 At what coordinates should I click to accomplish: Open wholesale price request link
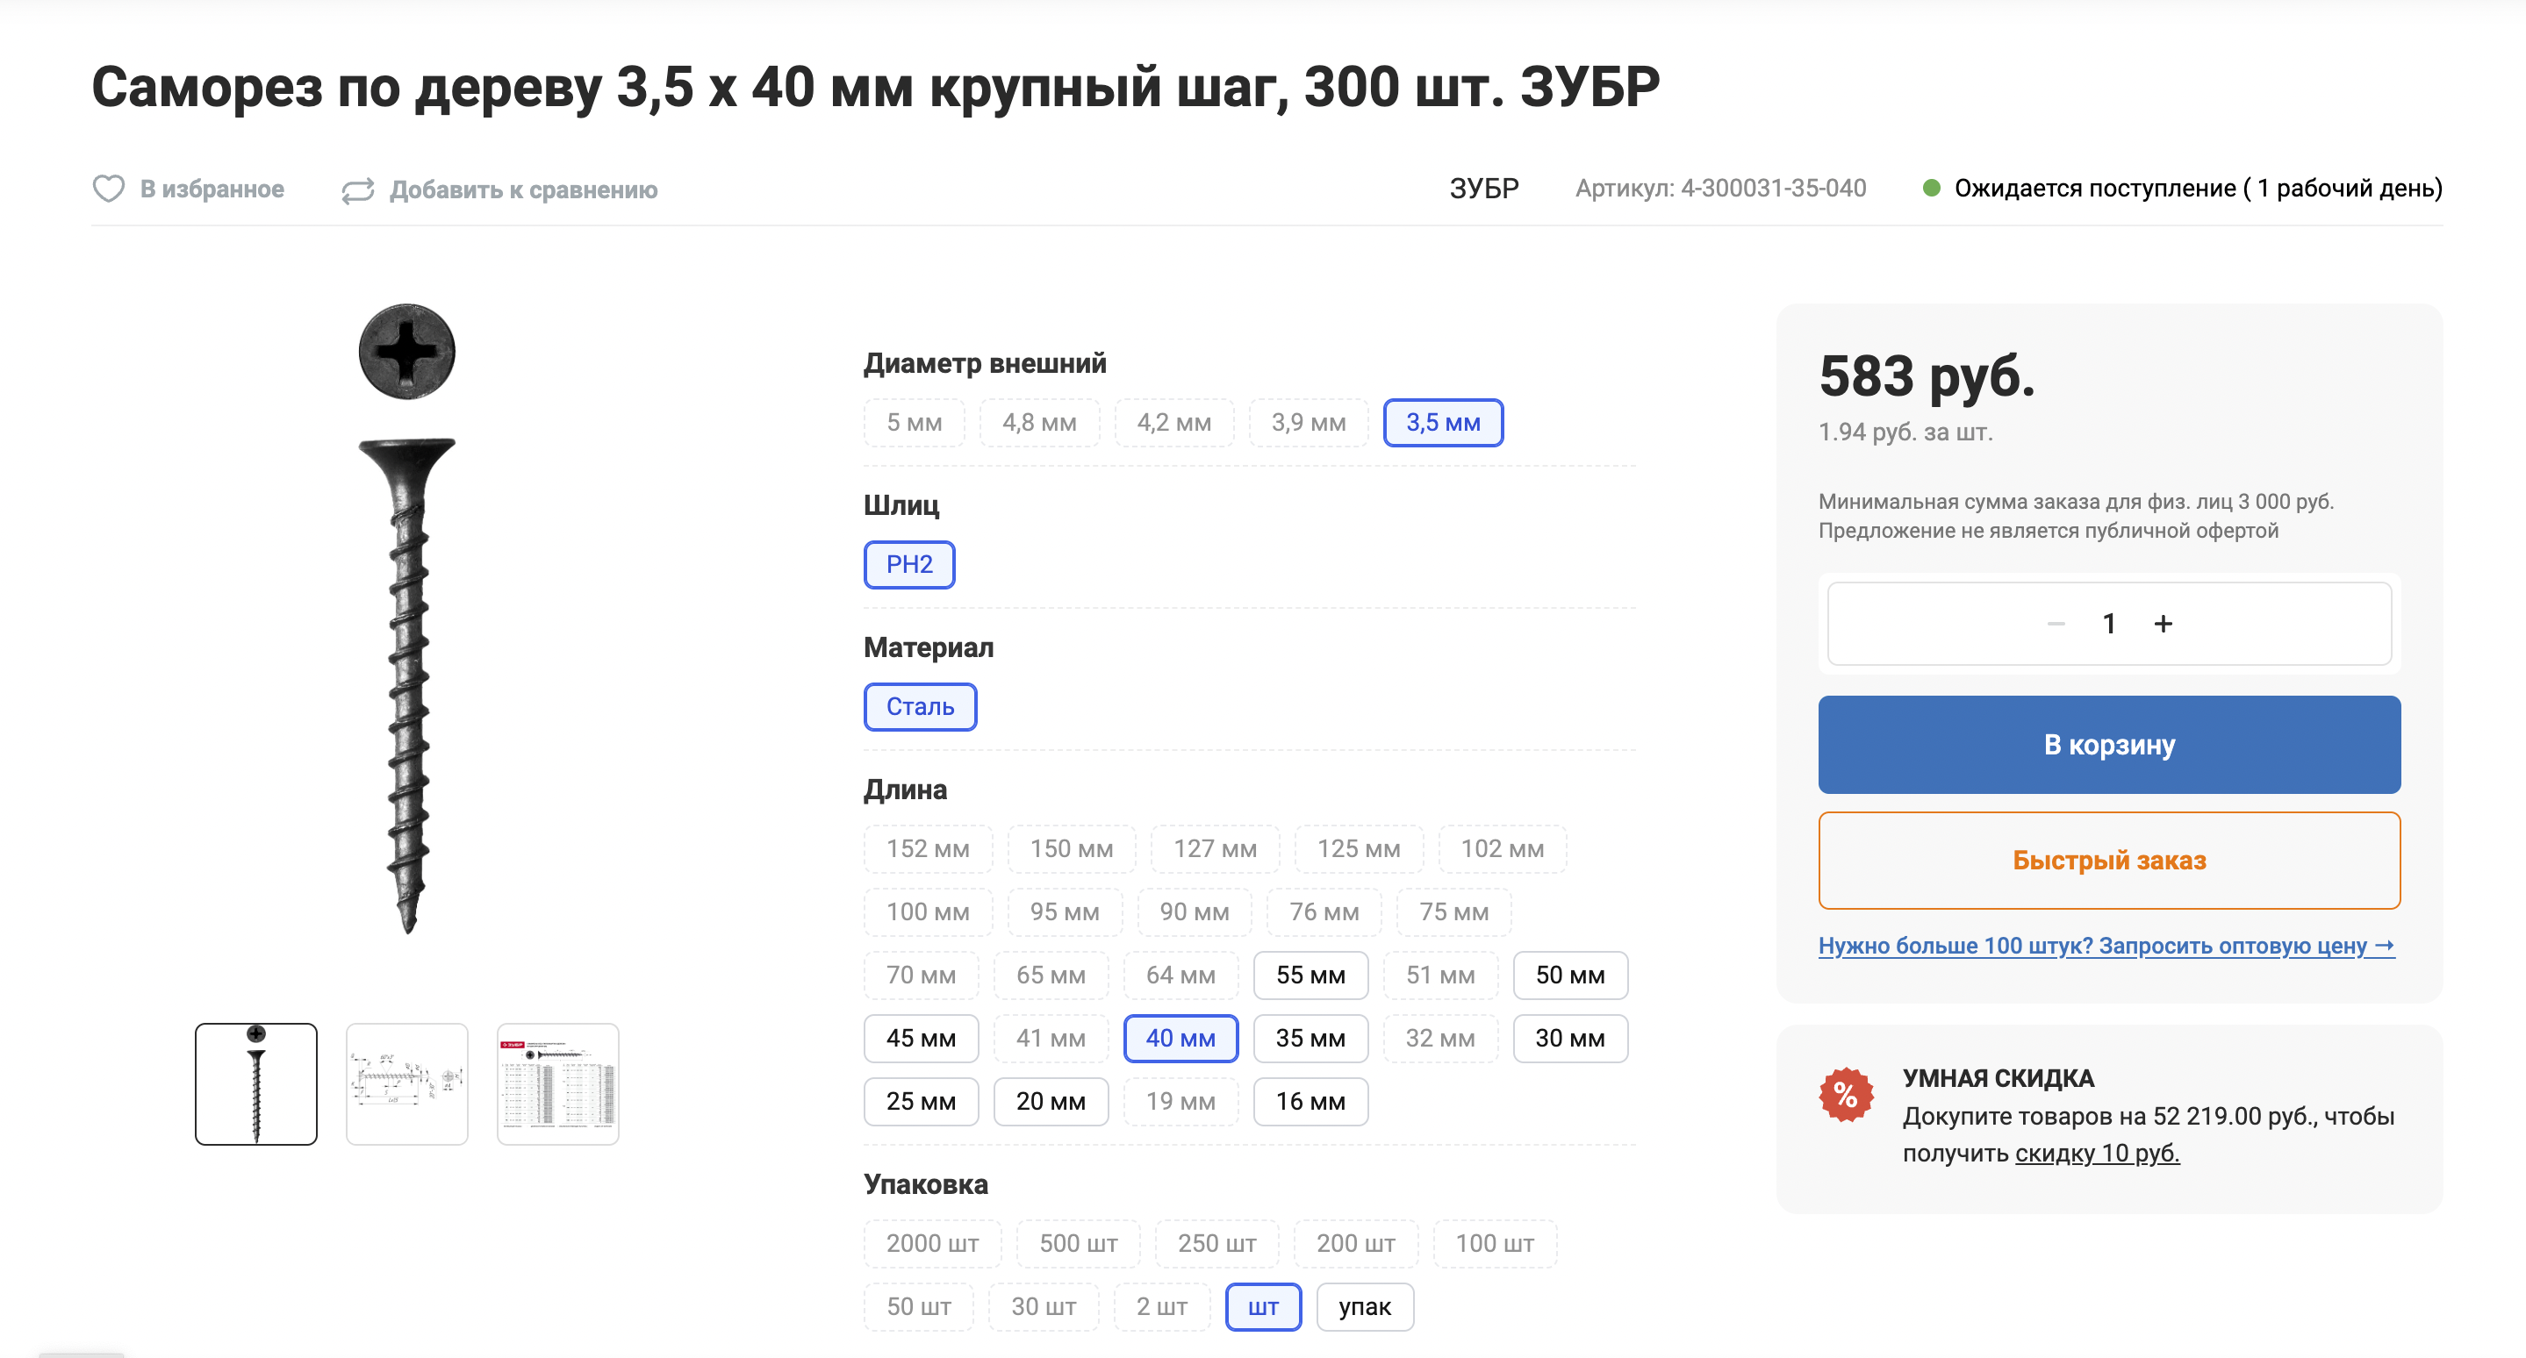2106,946
